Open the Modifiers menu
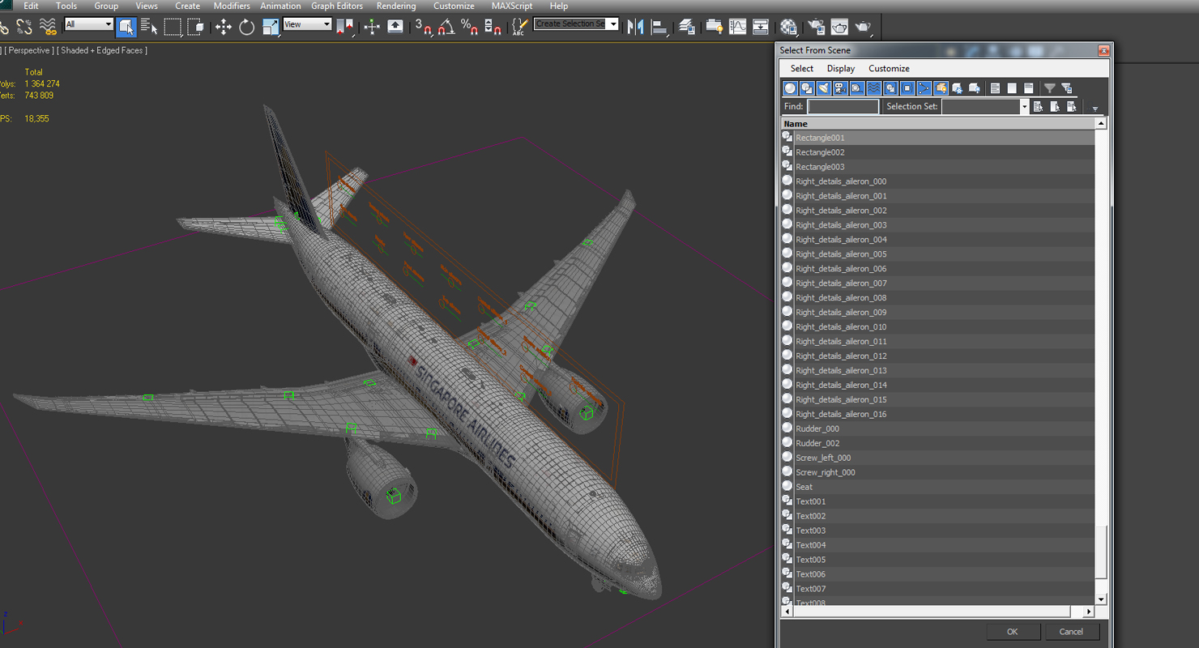Screen dimensions: 1199x648 tap(232, 6)
